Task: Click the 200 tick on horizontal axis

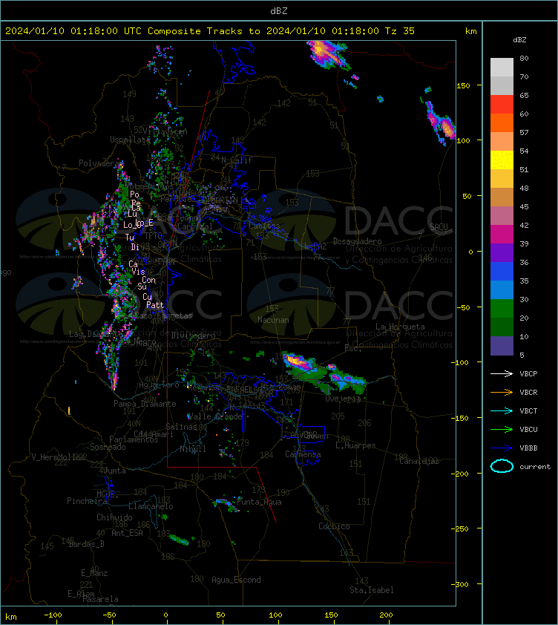Action: [x=386, y=615]
